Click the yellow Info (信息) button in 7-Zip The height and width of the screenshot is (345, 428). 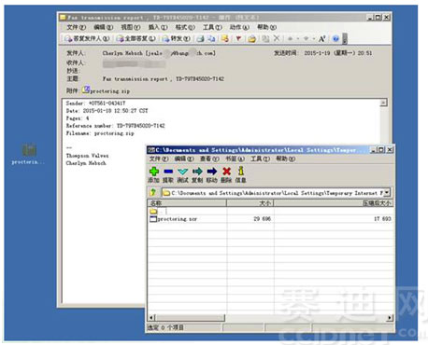[240, 174]
